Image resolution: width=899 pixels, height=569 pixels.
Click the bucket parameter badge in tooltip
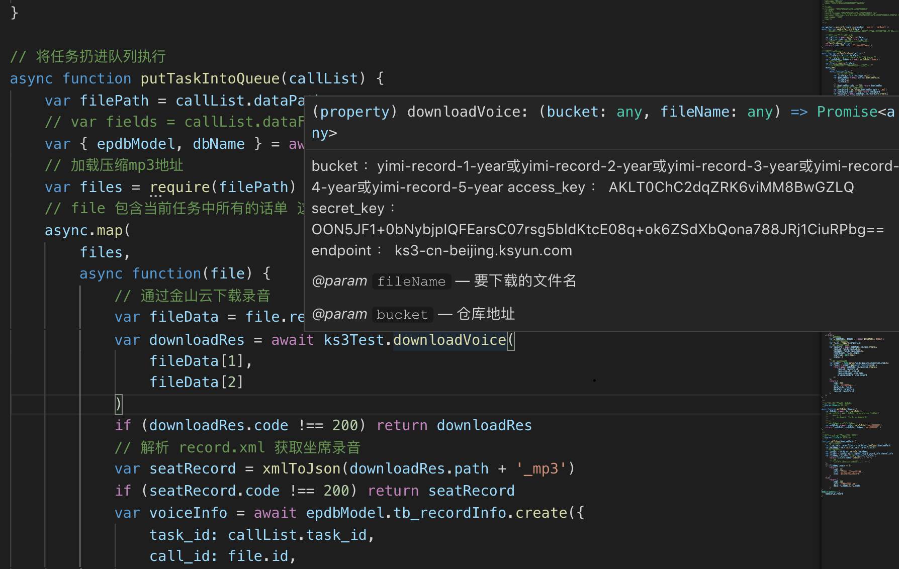[x=402, y=314]
